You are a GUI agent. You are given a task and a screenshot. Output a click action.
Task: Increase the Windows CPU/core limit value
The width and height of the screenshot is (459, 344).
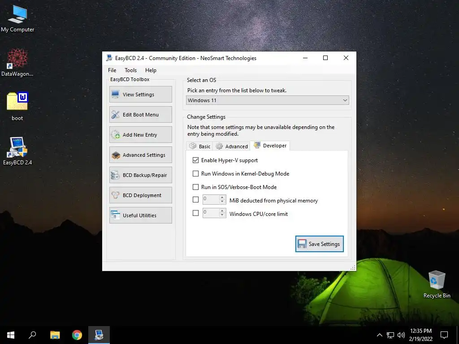(x=222, y=211)
